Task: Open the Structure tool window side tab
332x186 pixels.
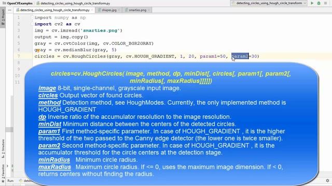Action: point(3,149)
